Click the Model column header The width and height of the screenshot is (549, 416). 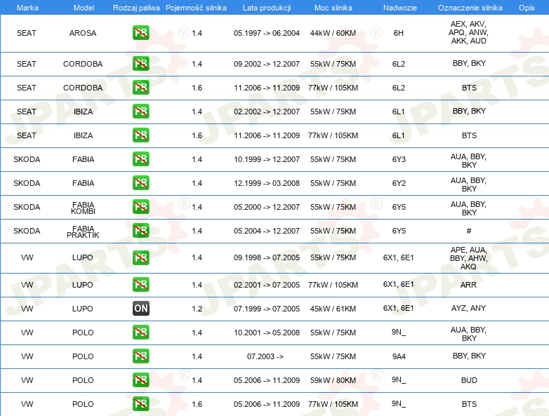click(x=84, y=8)
